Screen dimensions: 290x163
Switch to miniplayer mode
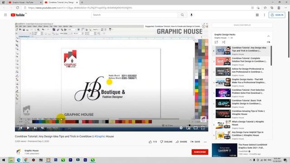(x=188, y=128)
